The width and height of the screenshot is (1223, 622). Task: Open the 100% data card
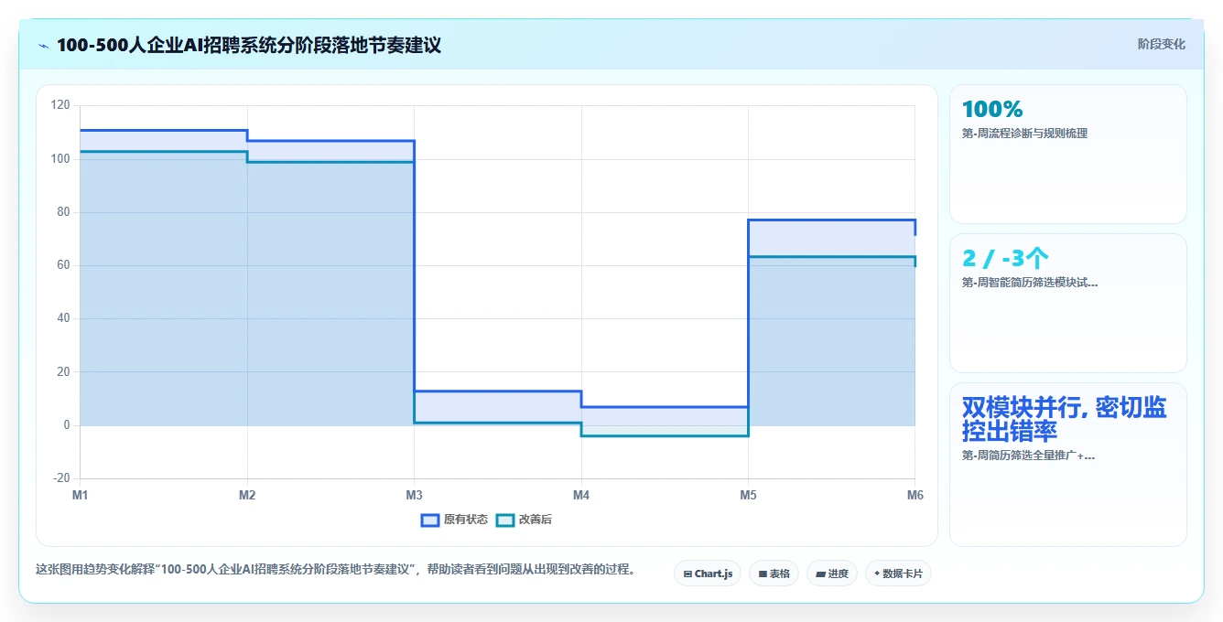[1068, 154]
